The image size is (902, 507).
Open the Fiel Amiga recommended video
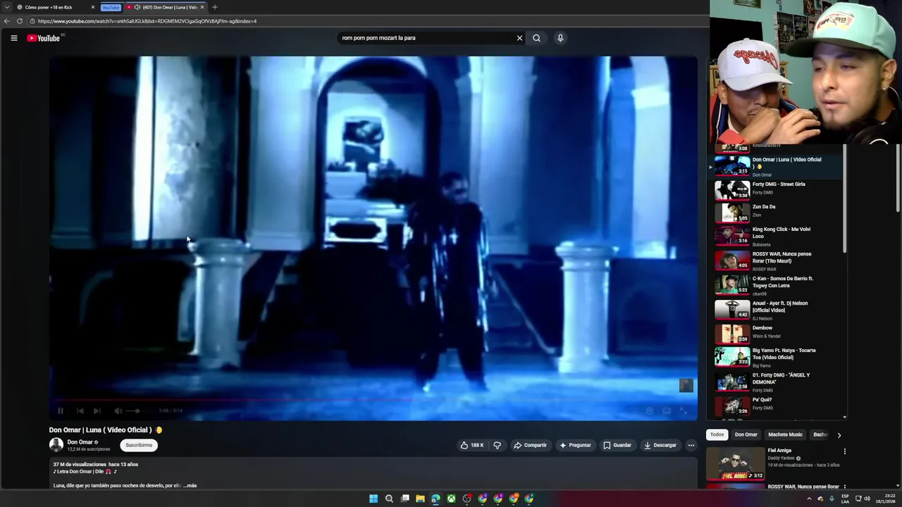(x=774, y=463)
